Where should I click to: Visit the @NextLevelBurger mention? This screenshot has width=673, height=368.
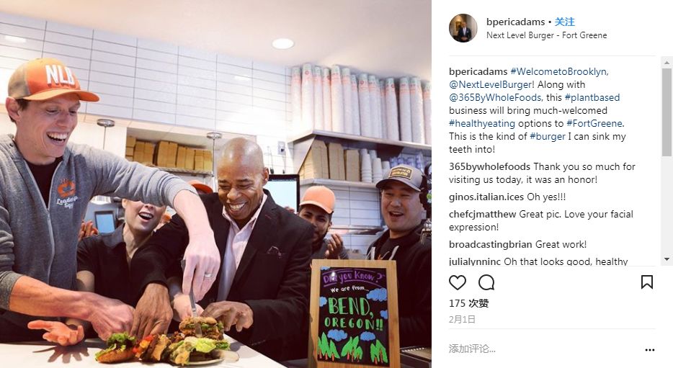point(490,84)
